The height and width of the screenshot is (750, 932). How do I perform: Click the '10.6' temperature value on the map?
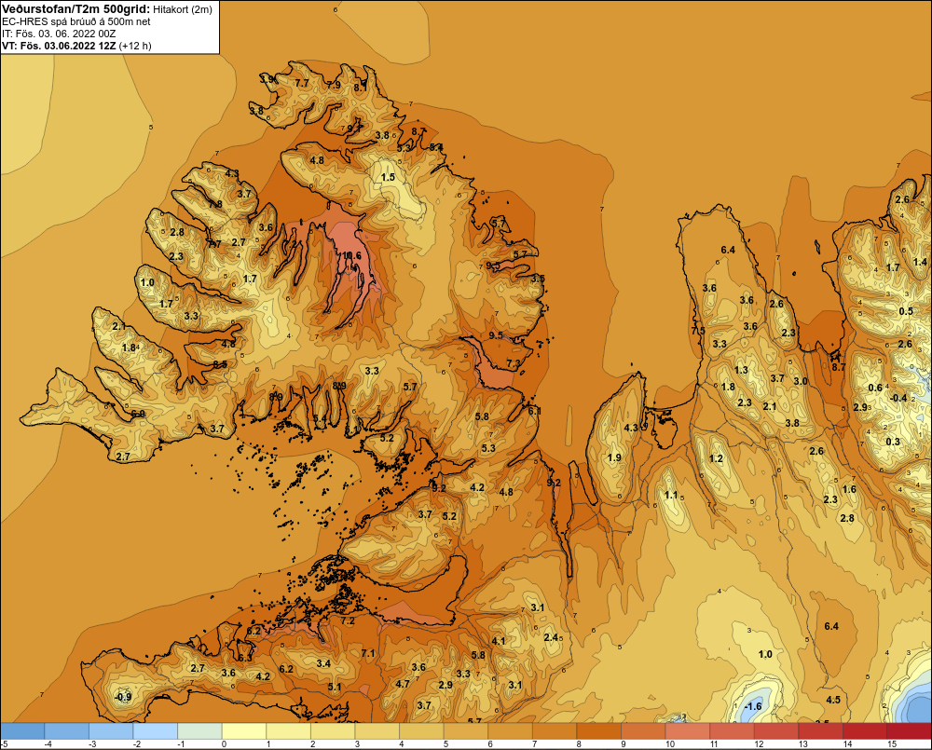(x=351, y=255)
